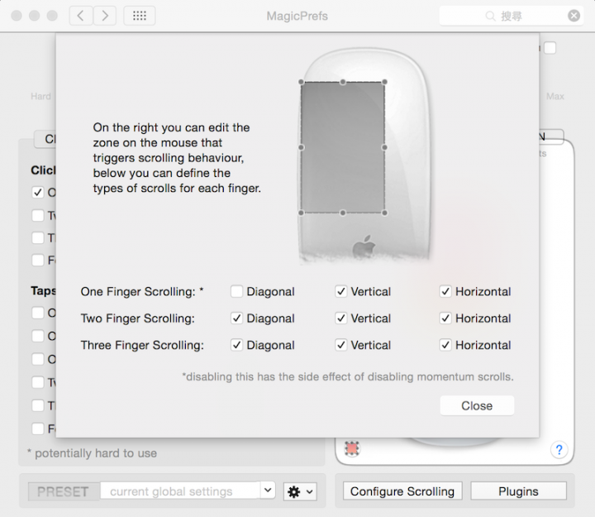Open the preset dropdown arrow

(x=268, y=490)
